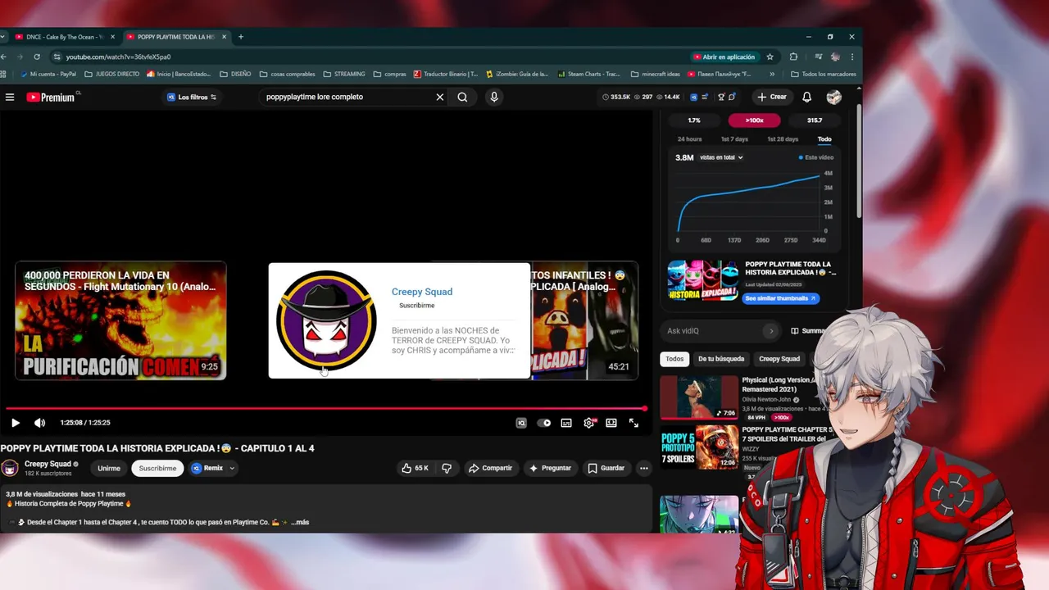1049x590 pixels.
Task: Open the Mi cuenta - PayPal bookmark
Action: pyautogui.click(x=48, y=74)
